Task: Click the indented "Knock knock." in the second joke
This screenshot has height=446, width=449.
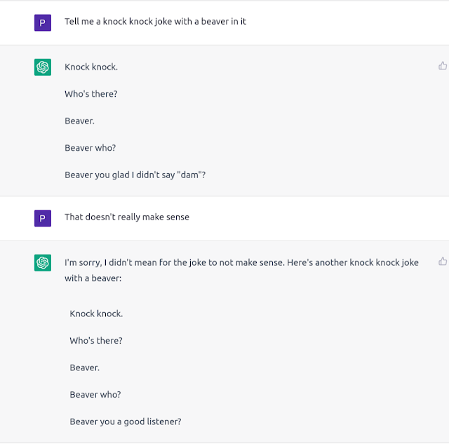Action: [96, 313]
